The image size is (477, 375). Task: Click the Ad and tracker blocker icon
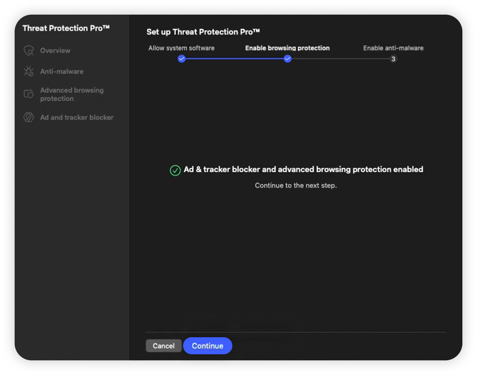point(29,117)
